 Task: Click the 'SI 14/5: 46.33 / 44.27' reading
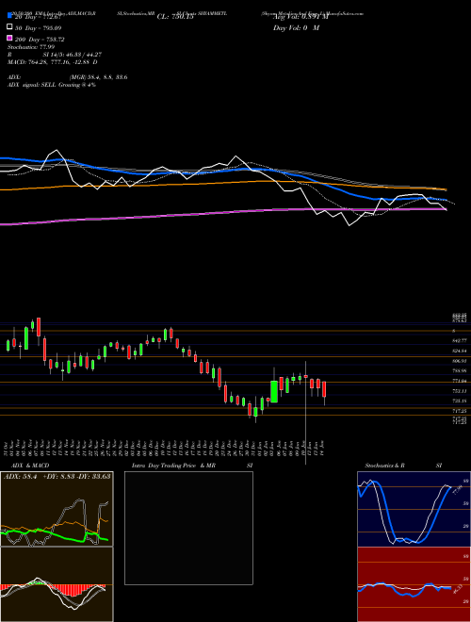coord(73,55)
